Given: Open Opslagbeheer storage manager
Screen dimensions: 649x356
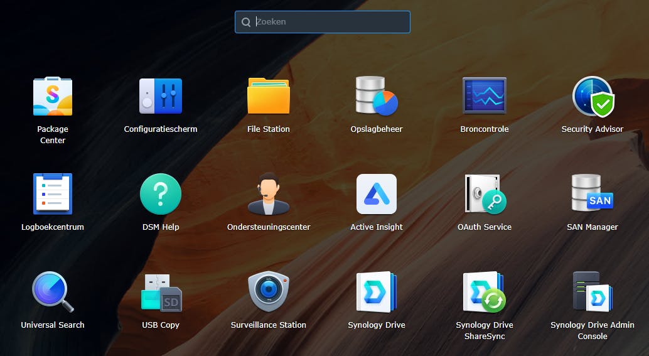Looking at the screenshot, I should 377,96.
